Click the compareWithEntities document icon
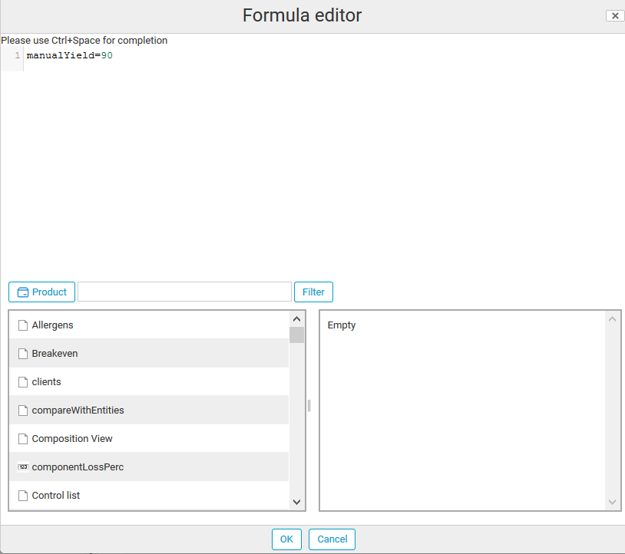The width and height of the screenshot is (625, 554). pyautogui.click(x=23, y=411)
